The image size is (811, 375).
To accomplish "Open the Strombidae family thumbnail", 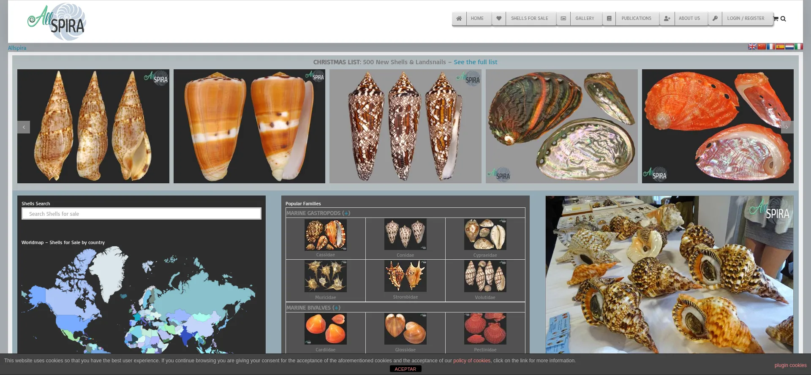I will [405, 276].
